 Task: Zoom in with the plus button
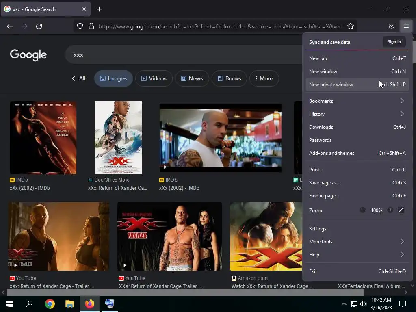390,210
